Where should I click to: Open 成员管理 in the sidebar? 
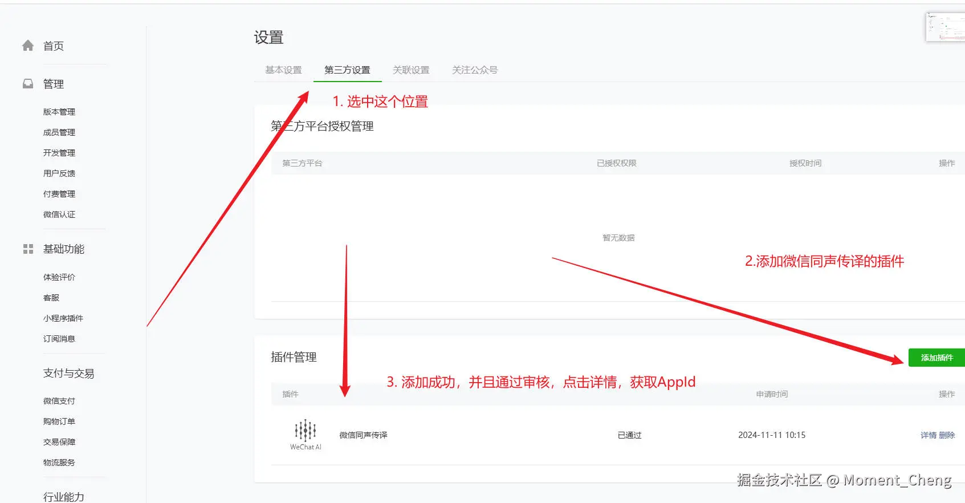[x=59, y=132]
